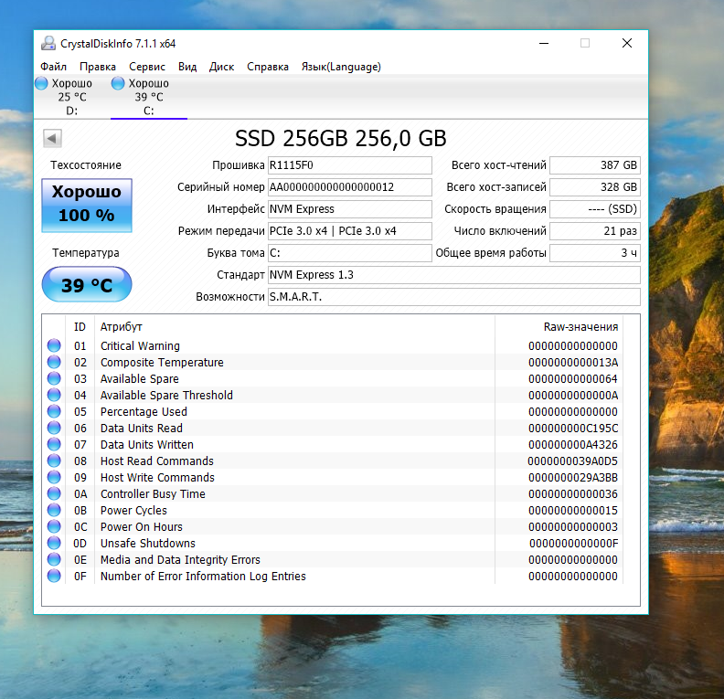This screenshot has width=724, height=699.
Task: Click the Скорость вращения value ---- (SSD)
Action: [x=595, y=209]
